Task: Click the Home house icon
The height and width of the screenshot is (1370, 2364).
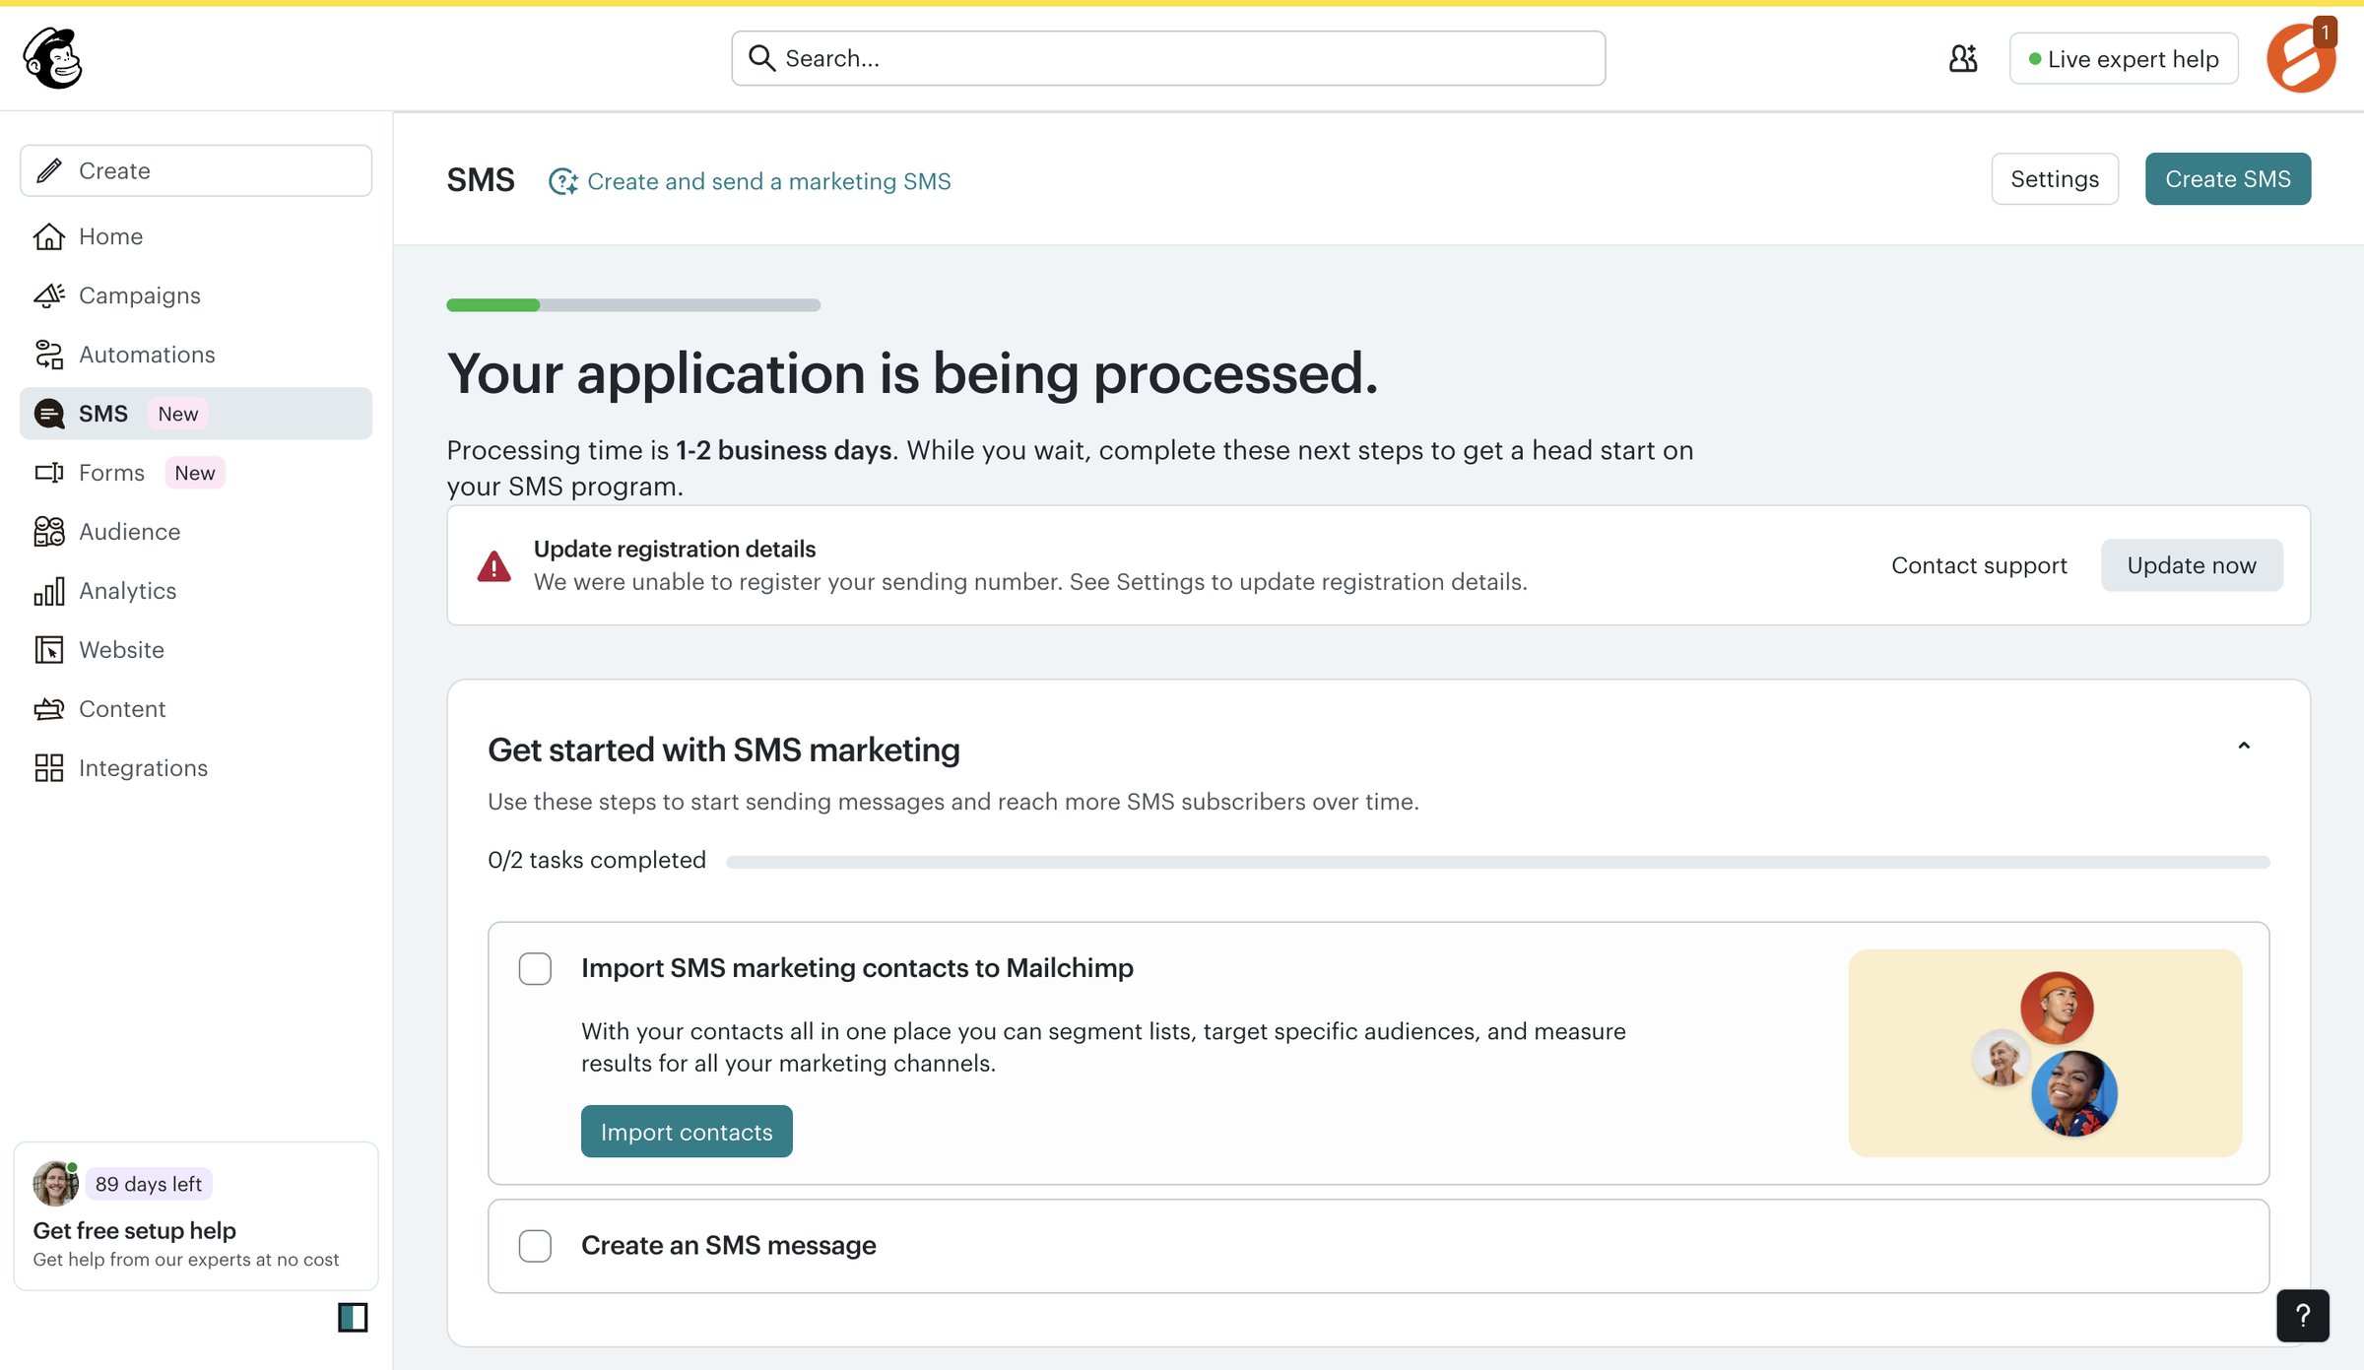Action: (x=49, y=236)
